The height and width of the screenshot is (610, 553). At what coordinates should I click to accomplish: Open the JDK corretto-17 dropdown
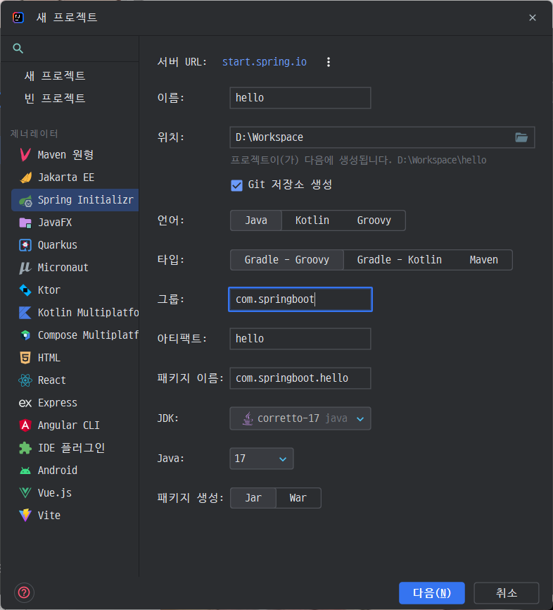coord(300,418)
